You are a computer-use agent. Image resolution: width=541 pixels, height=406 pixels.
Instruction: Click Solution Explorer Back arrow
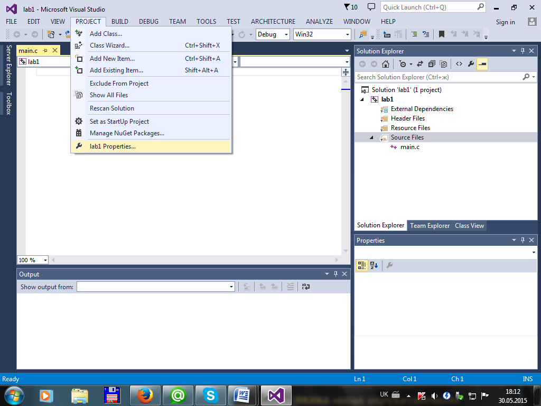pos(362,64)
